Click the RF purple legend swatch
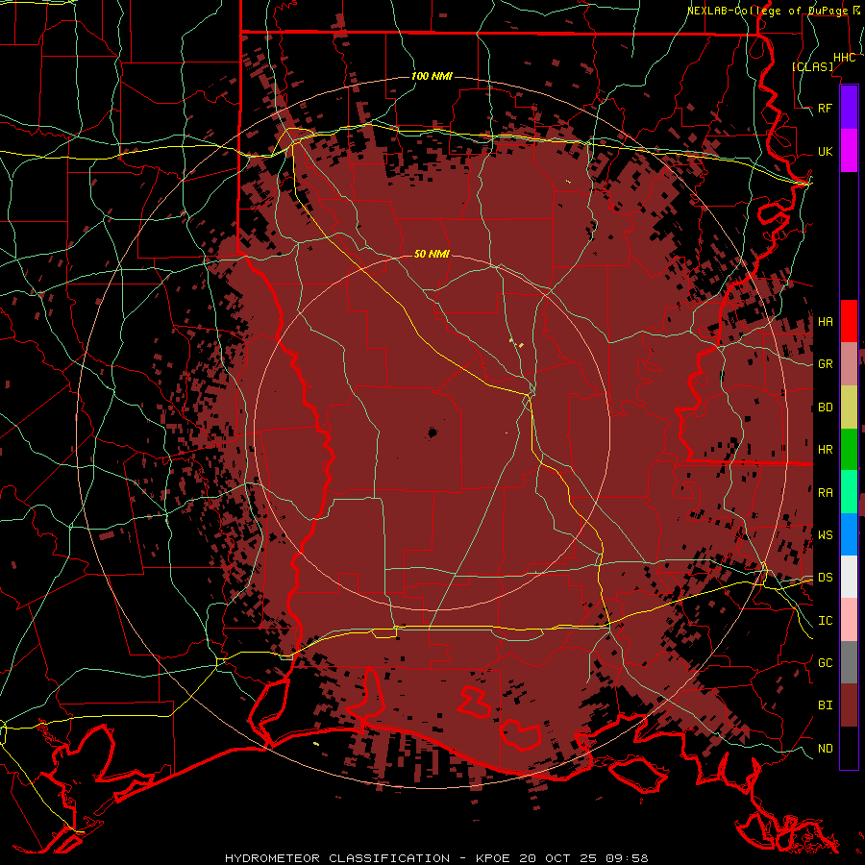 click(849, 108)
